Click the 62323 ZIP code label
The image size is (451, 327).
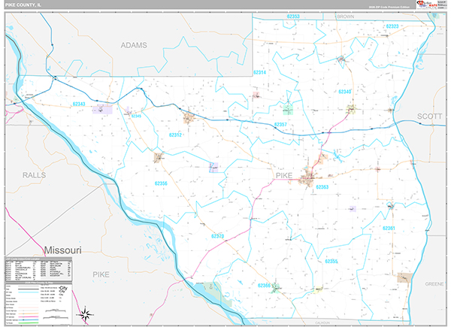[392, 26]
